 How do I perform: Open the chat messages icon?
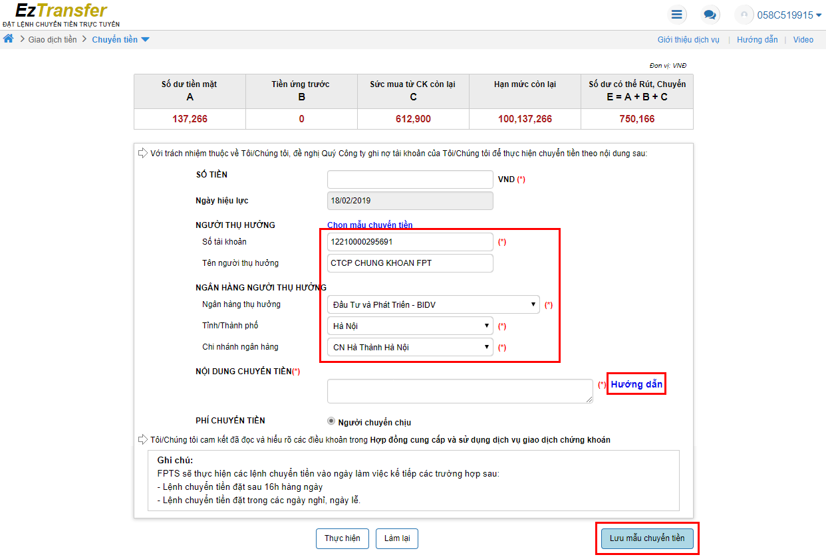(x=710, y=15)
